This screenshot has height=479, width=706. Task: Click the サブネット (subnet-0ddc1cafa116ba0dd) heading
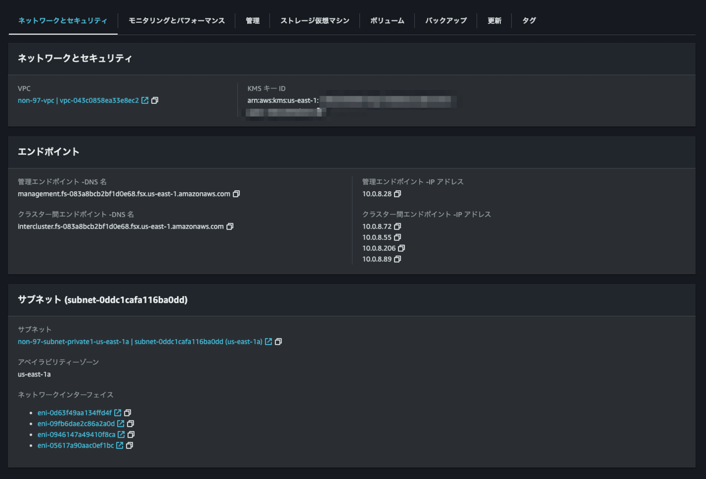(x=103, y=300)
